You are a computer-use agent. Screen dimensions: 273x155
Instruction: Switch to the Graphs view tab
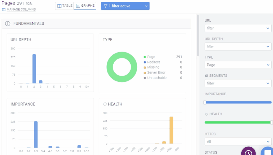(x=85, y=6)
